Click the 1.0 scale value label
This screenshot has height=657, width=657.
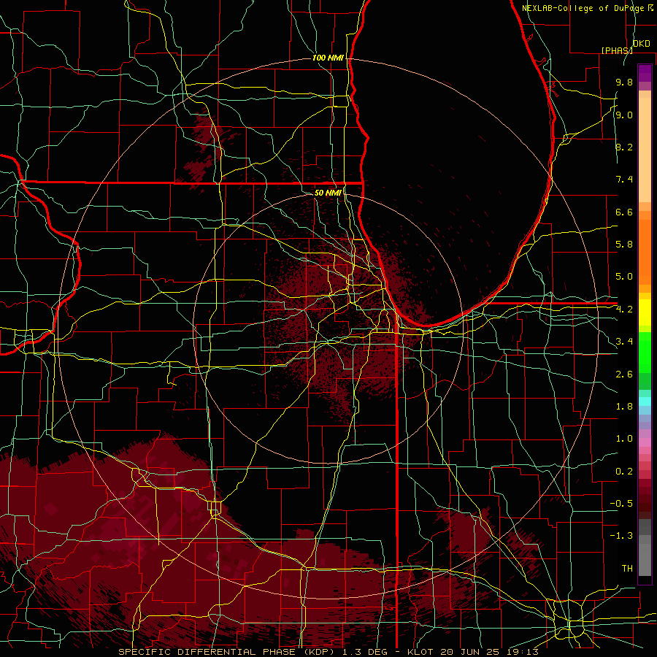[x=624, y=439]
